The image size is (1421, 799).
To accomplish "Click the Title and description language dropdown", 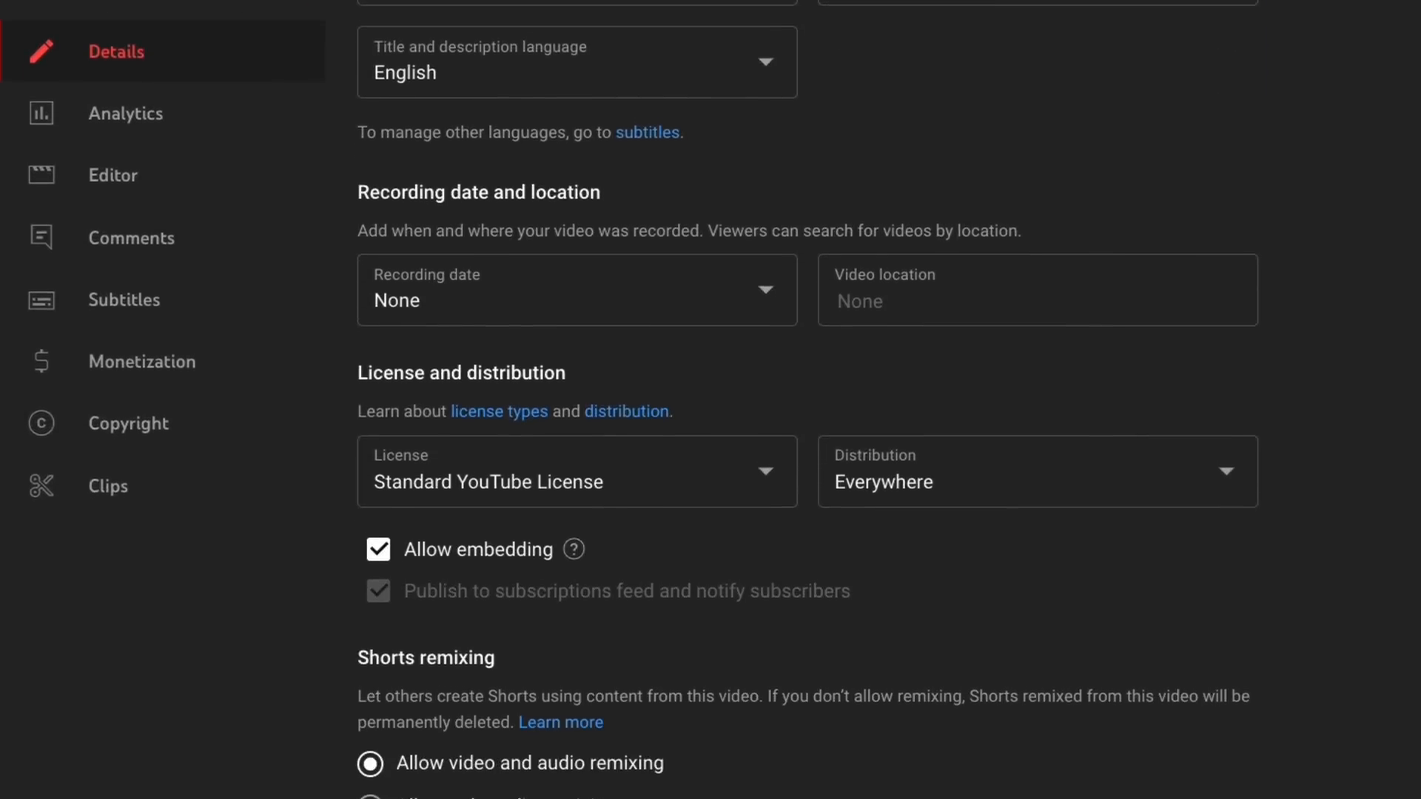I will [577, 61].
